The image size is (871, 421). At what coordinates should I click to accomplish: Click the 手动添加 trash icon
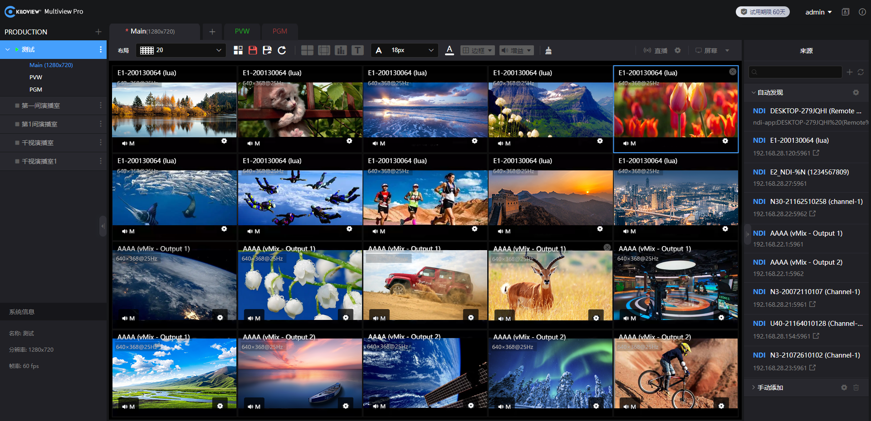coord(856,387)
